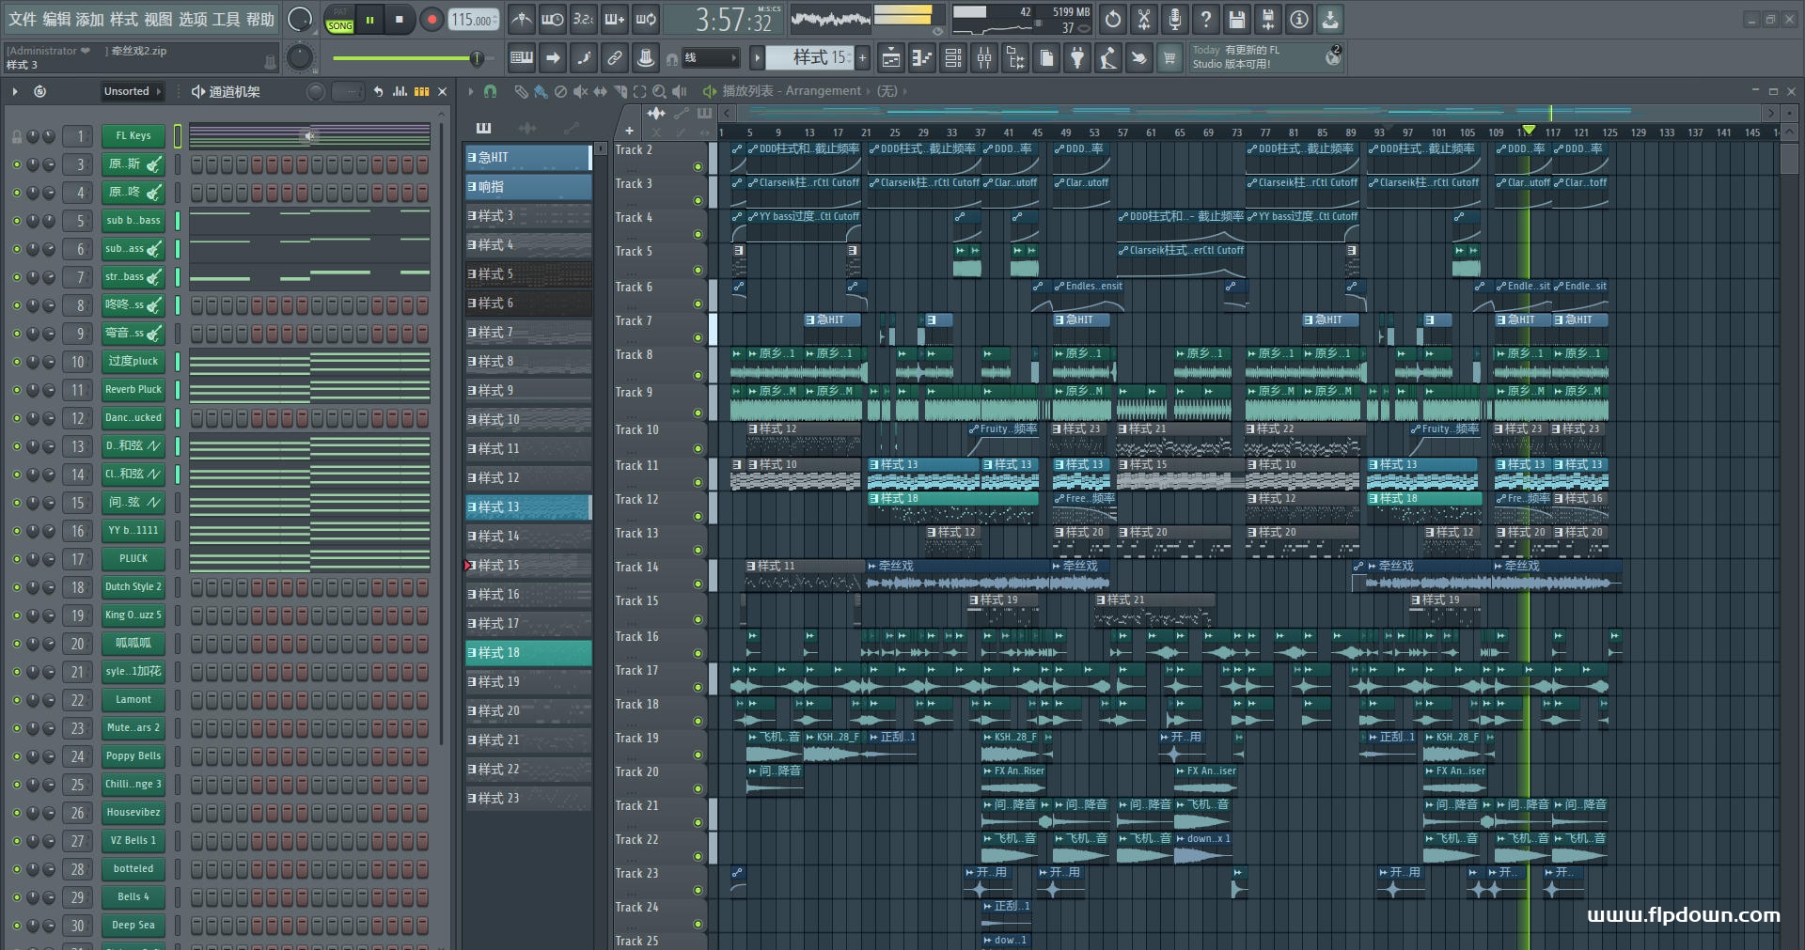Open the 文件 menu
This screenshot has height=950, width=1805.
pyautogui.click(x=23, y=19)
